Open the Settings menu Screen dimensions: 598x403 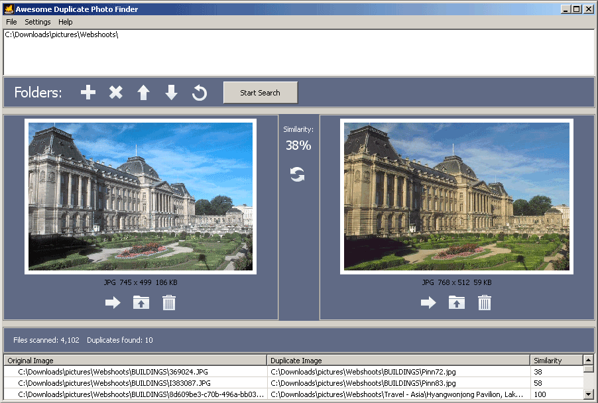click(37, 21)
